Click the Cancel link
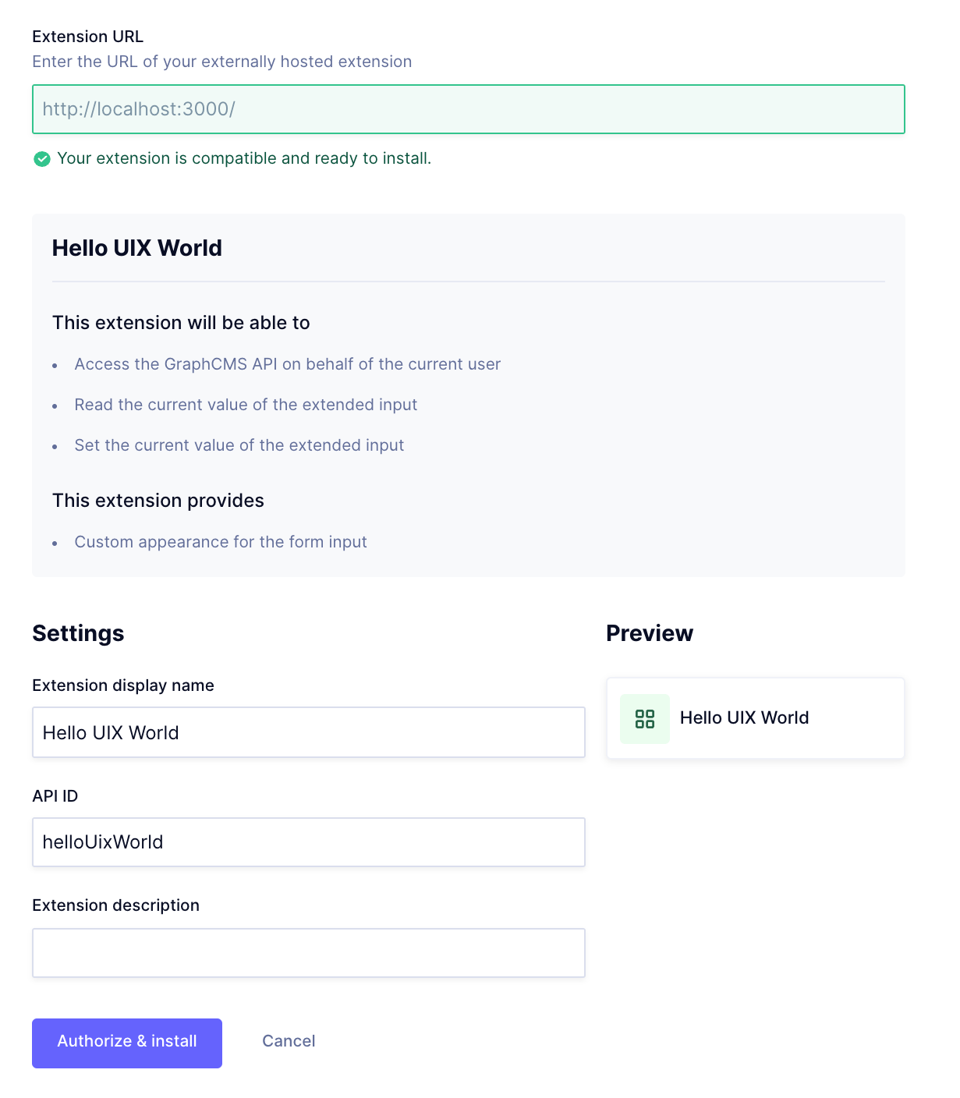This screenshot has height=1098, width=960. point(288,1042)
